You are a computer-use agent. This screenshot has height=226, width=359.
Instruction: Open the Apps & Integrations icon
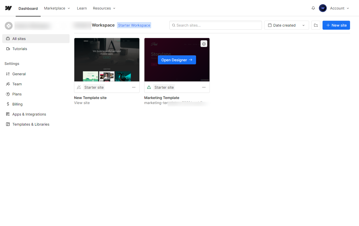[x=8, y=114]
